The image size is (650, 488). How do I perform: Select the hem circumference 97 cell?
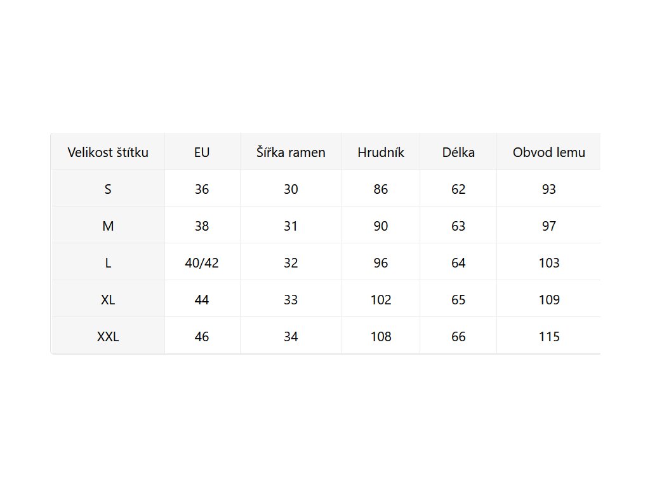point(548,226)
